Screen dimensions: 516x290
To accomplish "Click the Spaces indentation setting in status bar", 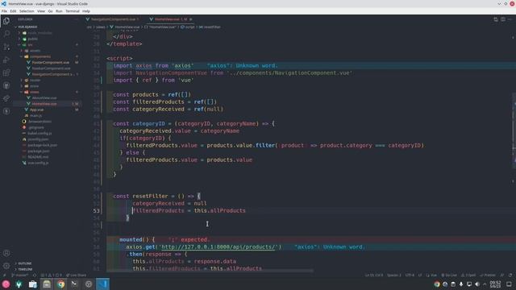I will [x=393, y=275].
